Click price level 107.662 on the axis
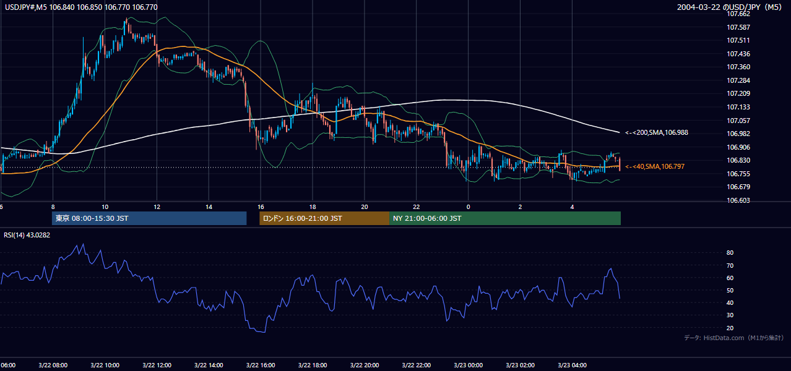791x371 pixels. click(738, 14)
